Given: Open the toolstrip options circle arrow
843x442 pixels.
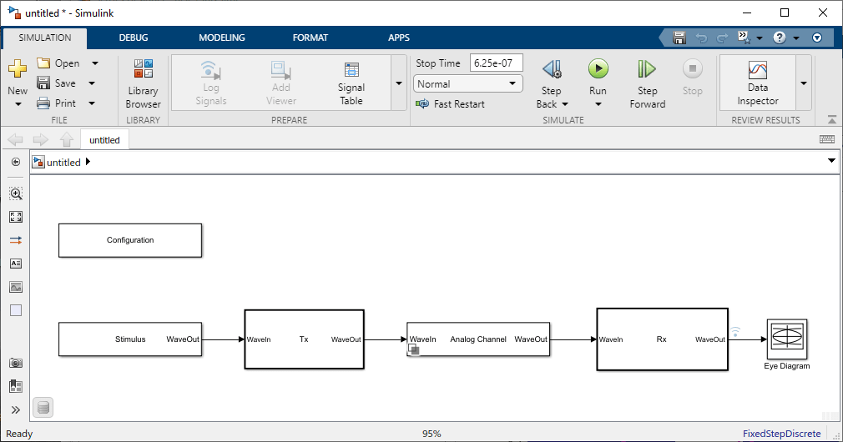Looking at the screenshot, I should click(816, 38).
